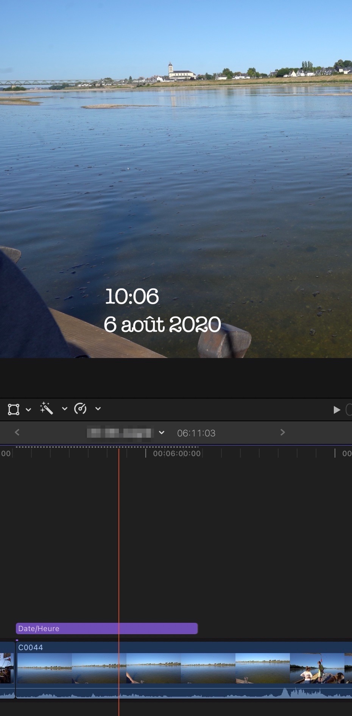Start playback with the play button
Screen dimensions: 352x716
click(x=336, y=410)
